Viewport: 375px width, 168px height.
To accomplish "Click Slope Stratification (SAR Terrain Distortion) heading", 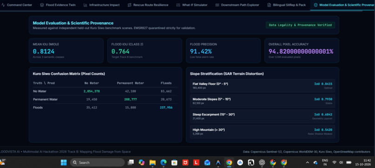I will tap(227, 74).
